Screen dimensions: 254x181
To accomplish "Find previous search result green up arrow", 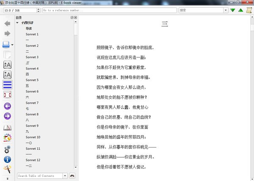I will [240, 10].
